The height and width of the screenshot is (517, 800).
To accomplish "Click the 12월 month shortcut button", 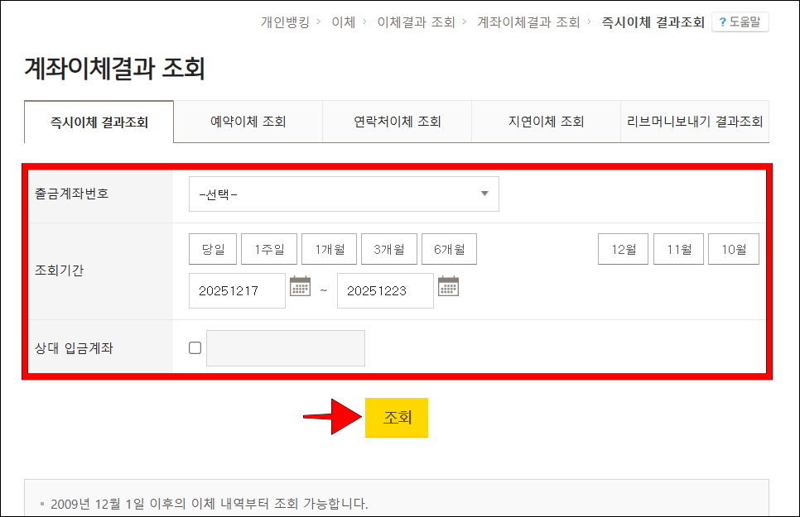I will tap(623, 248).
